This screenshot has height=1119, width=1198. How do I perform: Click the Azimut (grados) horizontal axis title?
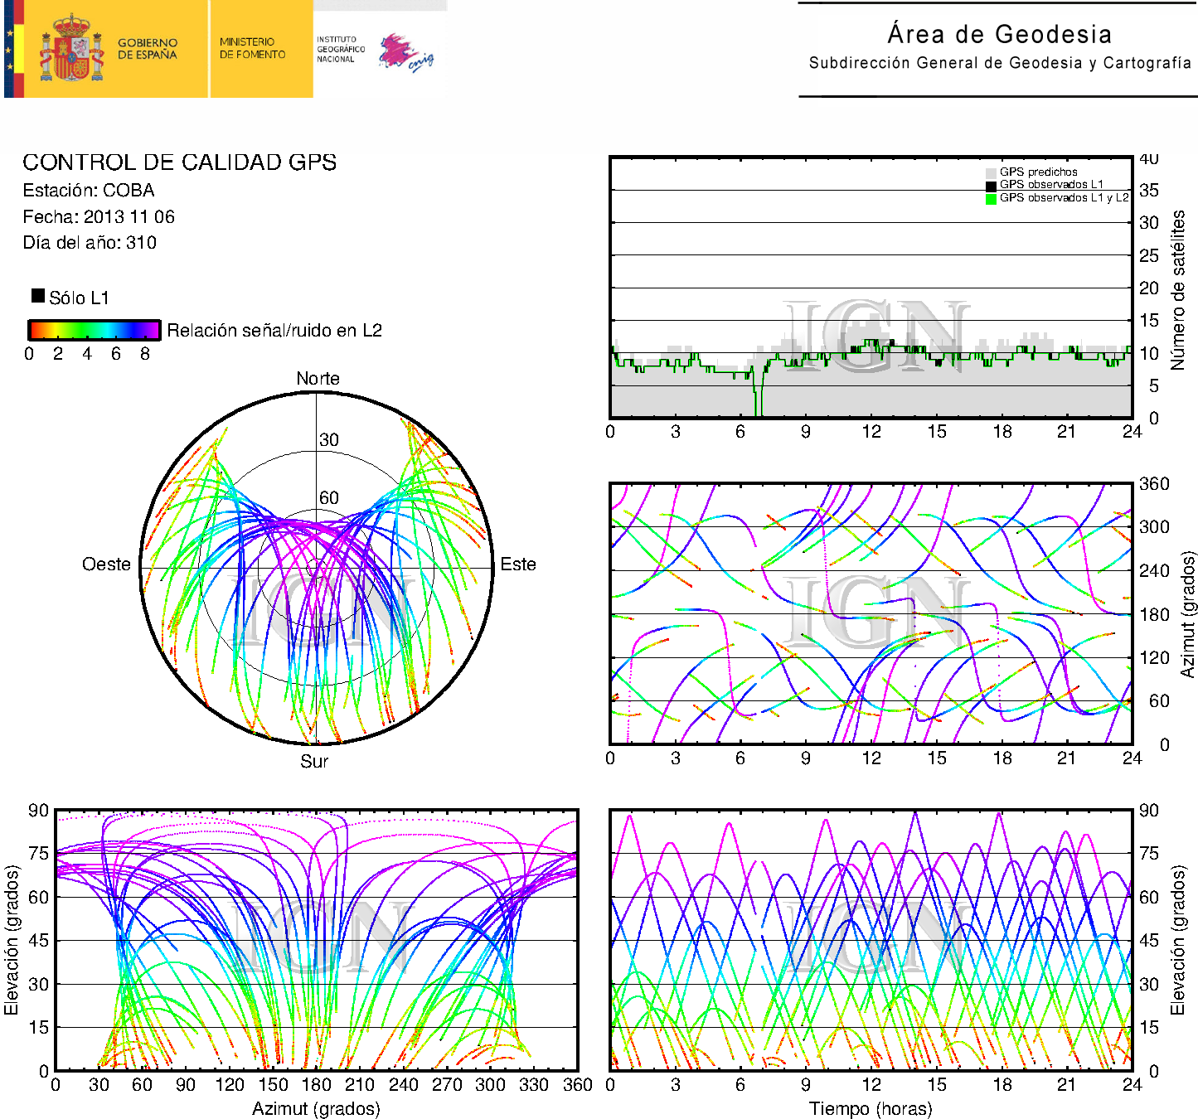click(x=316, y=1108)
